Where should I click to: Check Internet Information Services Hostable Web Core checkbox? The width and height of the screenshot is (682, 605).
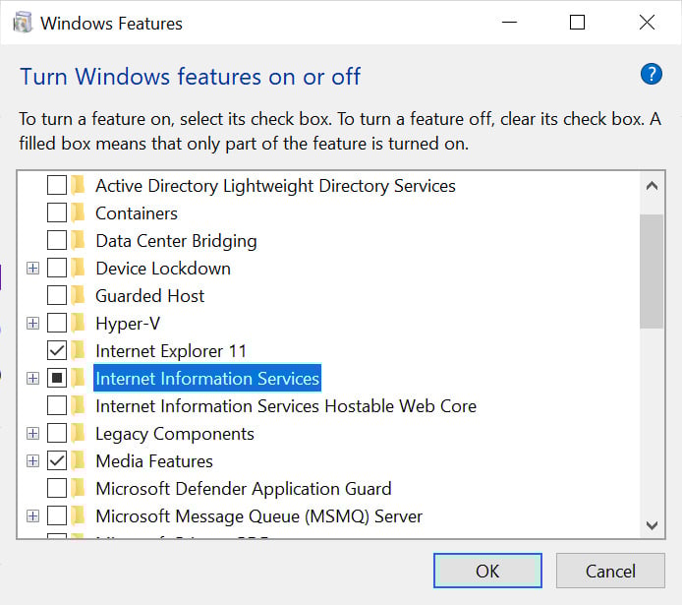tap(57, 405)
